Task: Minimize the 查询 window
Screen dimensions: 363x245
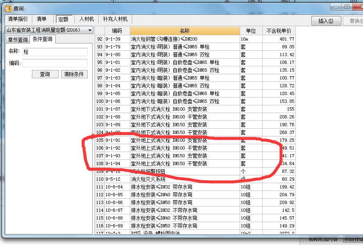Action: click(336, 7)
